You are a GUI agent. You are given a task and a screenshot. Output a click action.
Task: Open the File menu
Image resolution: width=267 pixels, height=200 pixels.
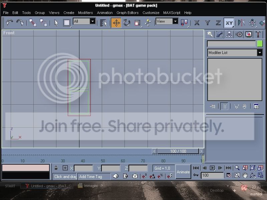[x=6, y=13]
